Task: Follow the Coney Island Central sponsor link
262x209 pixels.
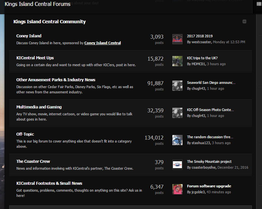Action: (102, 43)
